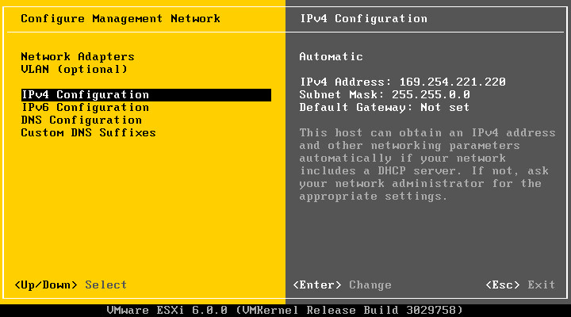Click the Configure Management Network title
This screenshot has width=571, height=317.
point(121,18)
